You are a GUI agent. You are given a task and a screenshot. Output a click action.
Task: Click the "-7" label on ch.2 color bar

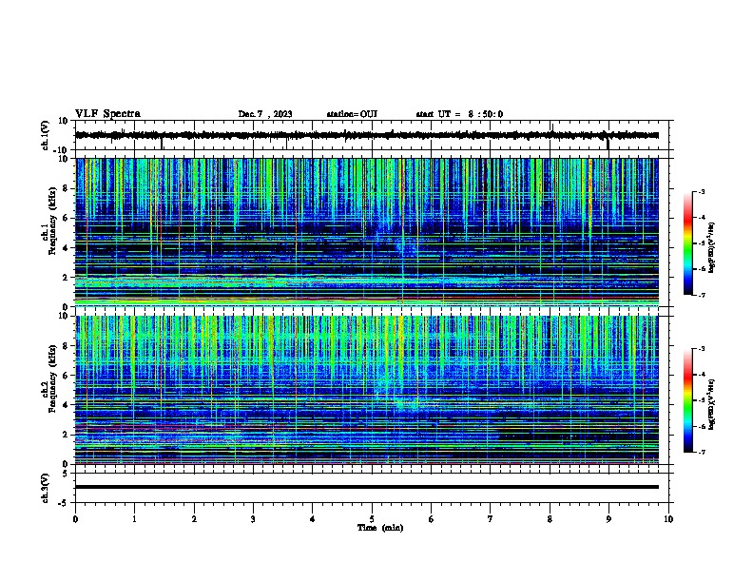click(702, 452)
